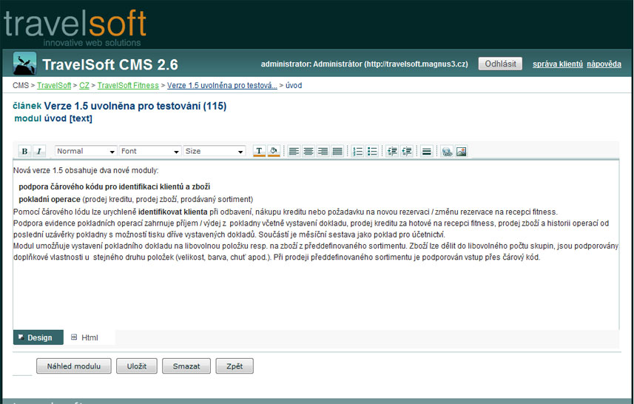Go to TravelSoft Fitness breadcrumb link

(128, 85)
